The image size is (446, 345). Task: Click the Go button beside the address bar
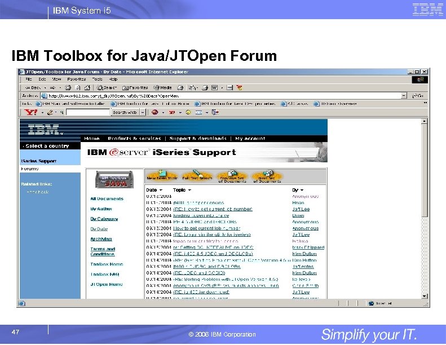[x=418, y=96]
